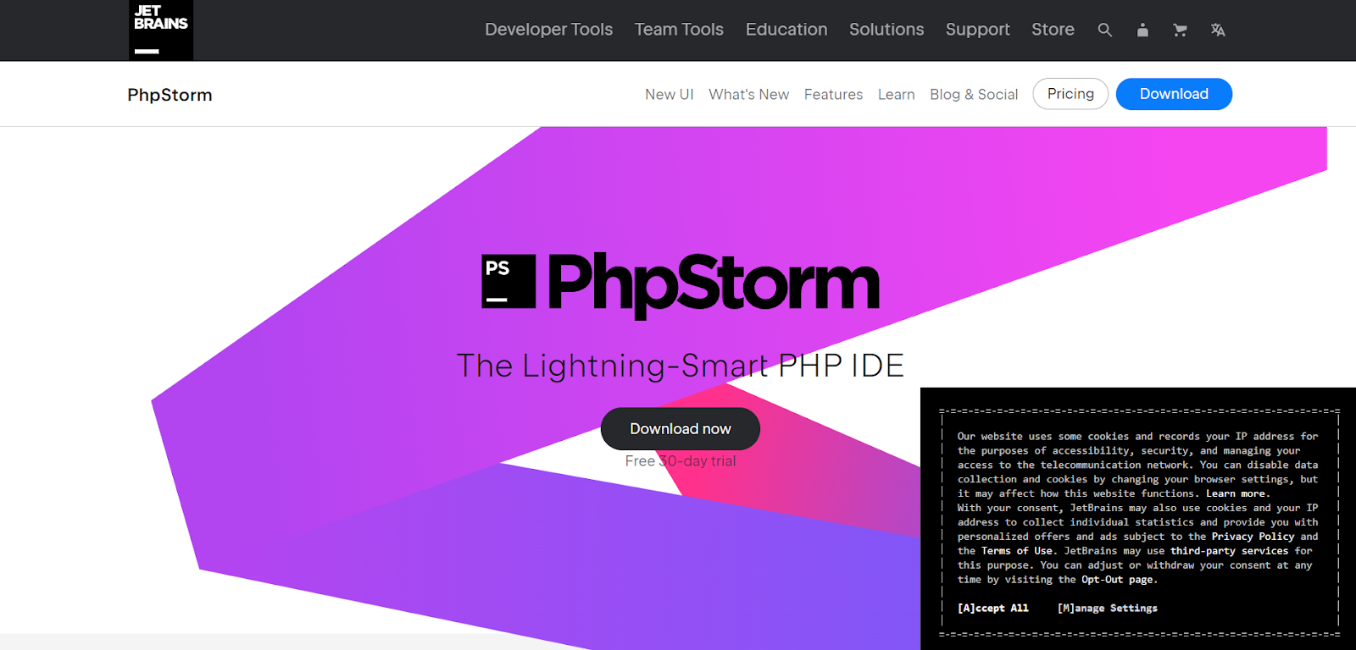Click the PhpStorm product name link
This screenshot has width=1356, height=650.
(169, 95)
